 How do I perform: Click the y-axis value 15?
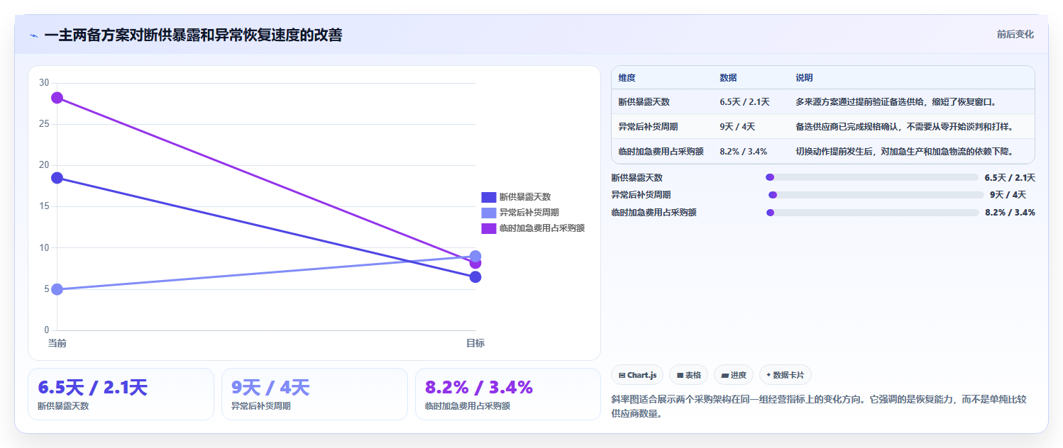pyautogui.click(x=44, y=206)
